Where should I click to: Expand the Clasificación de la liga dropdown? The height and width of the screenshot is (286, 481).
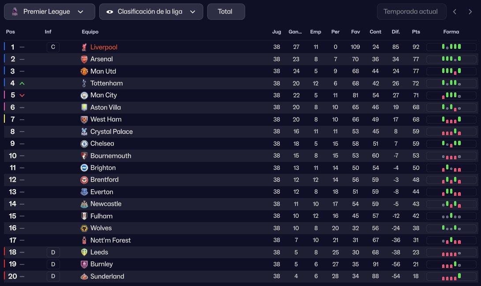pos(151,12)
